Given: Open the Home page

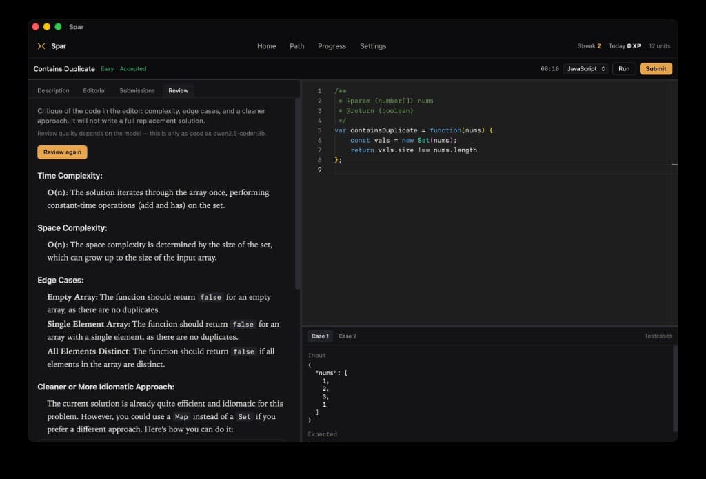Looking at the screenshot, I should point(266,46).
